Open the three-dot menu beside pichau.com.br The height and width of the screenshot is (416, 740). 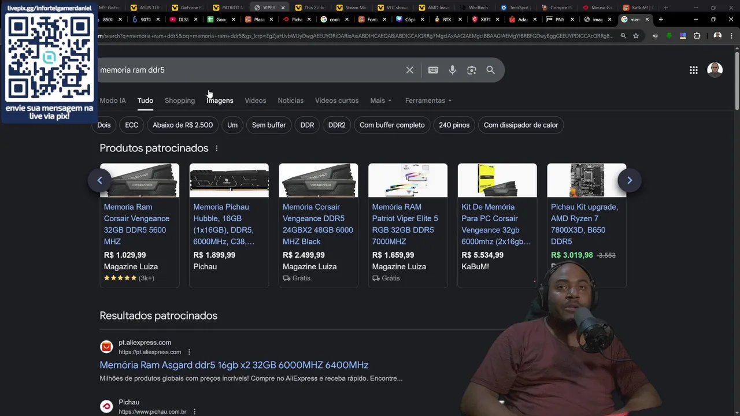194,411
